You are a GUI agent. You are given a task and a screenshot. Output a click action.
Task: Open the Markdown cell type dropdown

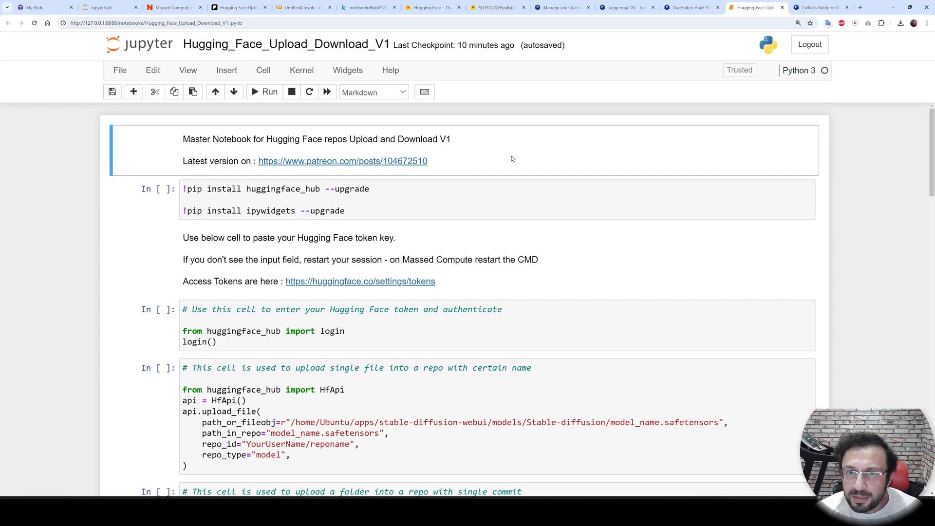click(x=374, y=93)
